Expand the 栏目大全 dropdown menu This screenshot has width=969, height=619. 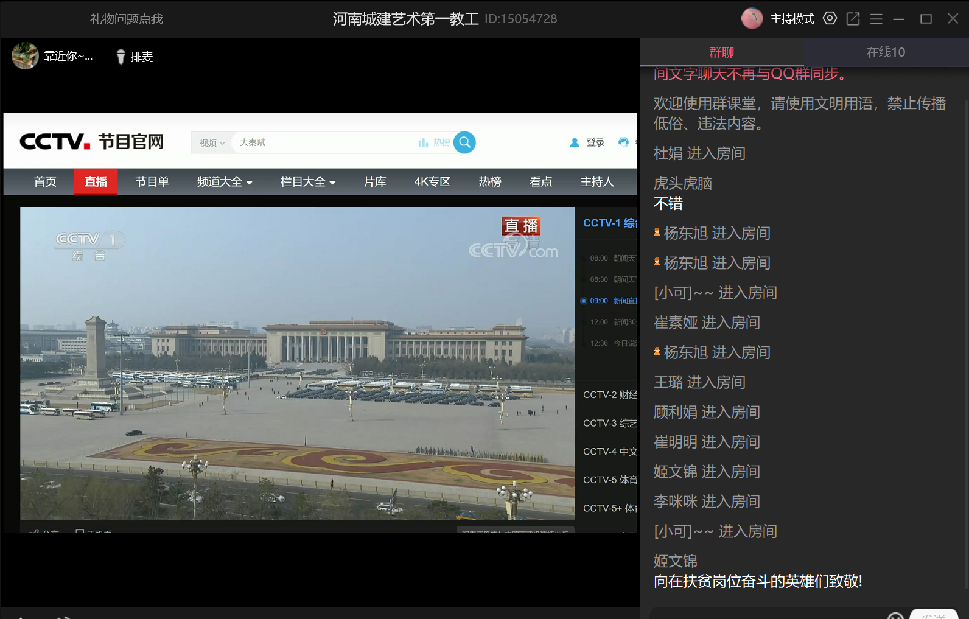click(x=307, y=181)
